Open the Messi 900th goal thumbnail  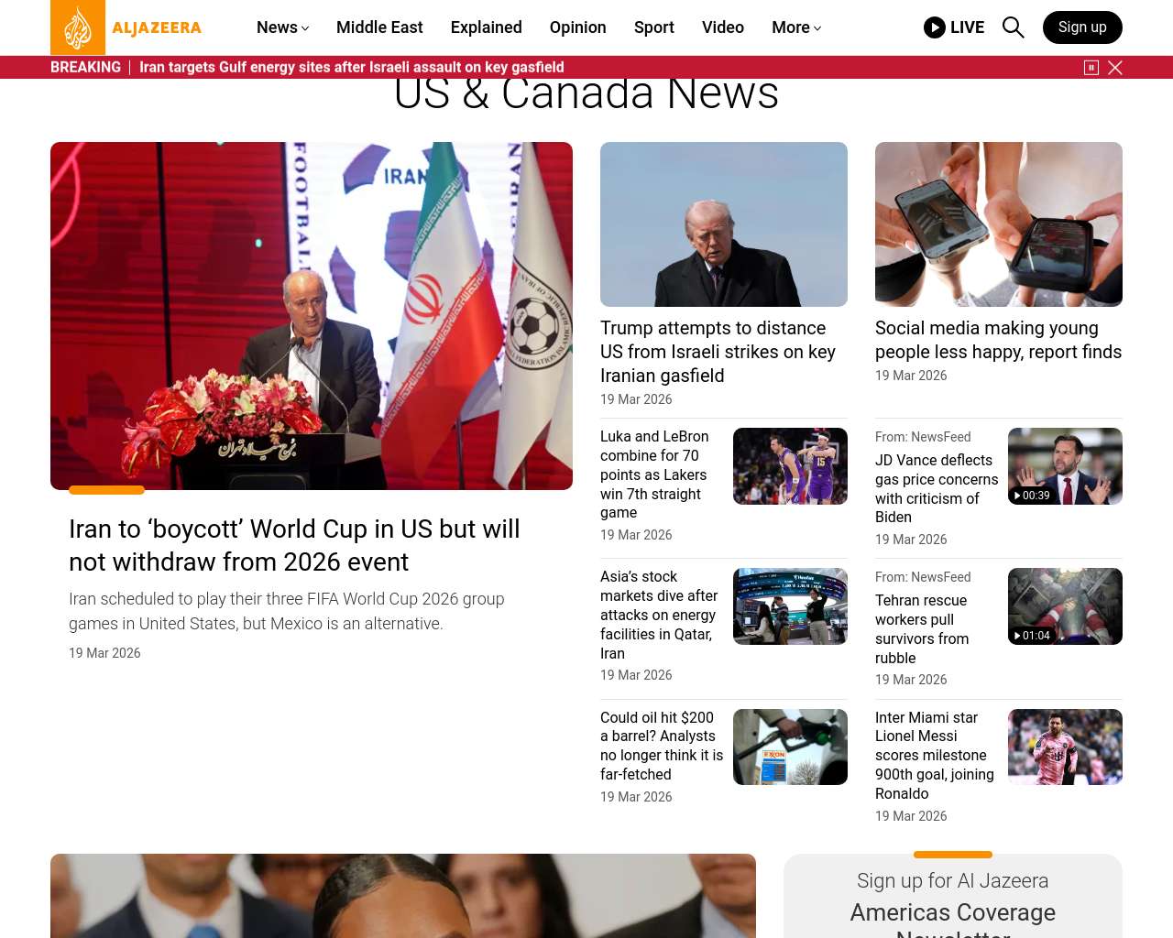(x=1064, y=747)
